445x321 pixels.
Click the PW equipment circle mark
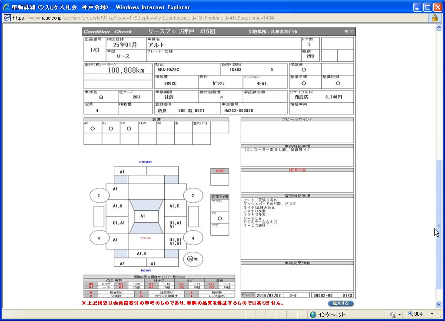pyautogui.click(x=129, y=129)
